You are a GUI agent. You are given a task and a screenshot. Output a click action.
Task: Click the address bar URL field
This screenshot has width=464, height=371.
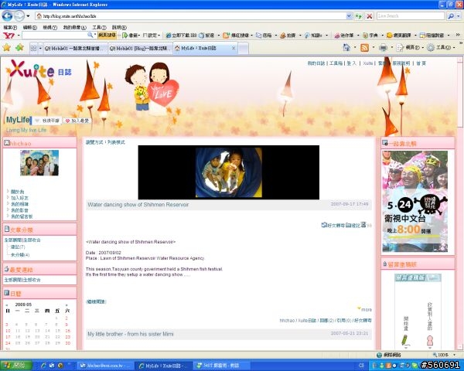click(x=191, y=16)
